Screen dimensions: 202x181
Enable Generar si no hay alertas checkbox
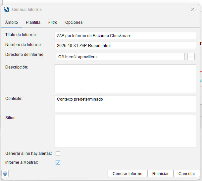58,154
